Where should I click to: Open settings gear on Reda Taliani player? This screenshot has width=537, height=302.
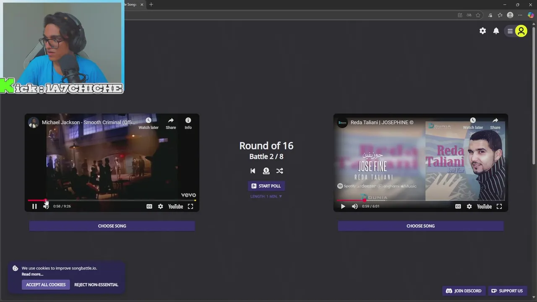469,206
